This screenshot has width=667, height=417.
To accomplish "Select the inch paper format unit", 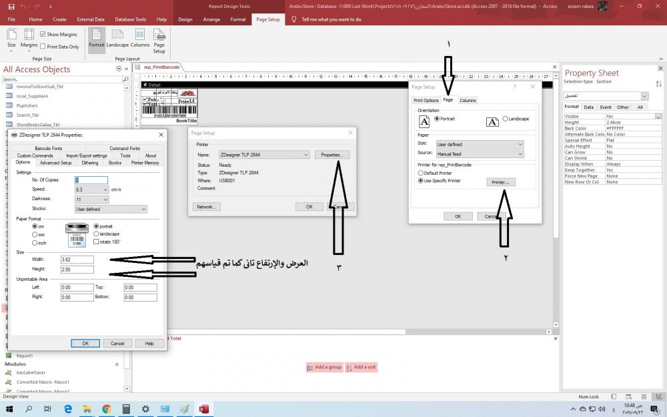I will tap(35, 243).
